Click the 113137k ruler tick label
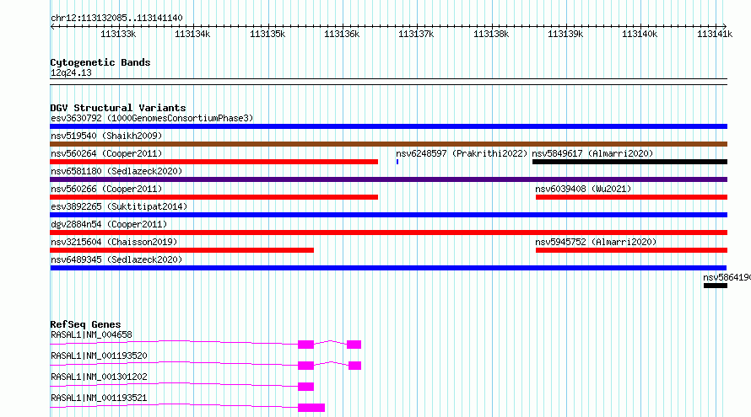The width and height of the screenshot is (751, 417). click(416, 34)
